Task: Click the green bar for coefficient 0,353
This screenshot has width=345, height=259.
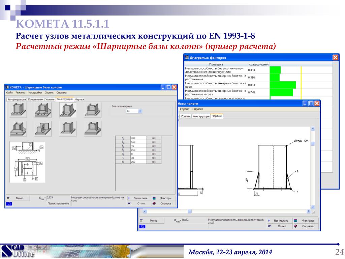Action: [275, 70]
